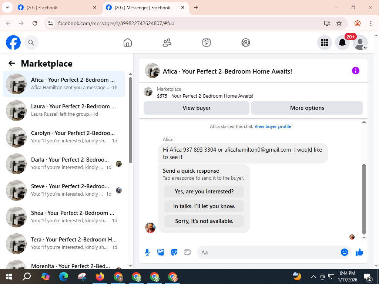Image resolution: width=379 pixels, height=284 pixels.
Task: Open Chrome three-dot menu
Action: point(371,23)
